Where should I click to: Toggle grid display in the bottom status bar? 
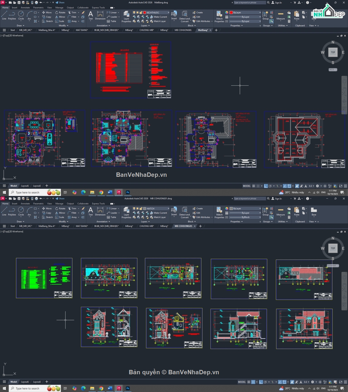coord(249,382)
